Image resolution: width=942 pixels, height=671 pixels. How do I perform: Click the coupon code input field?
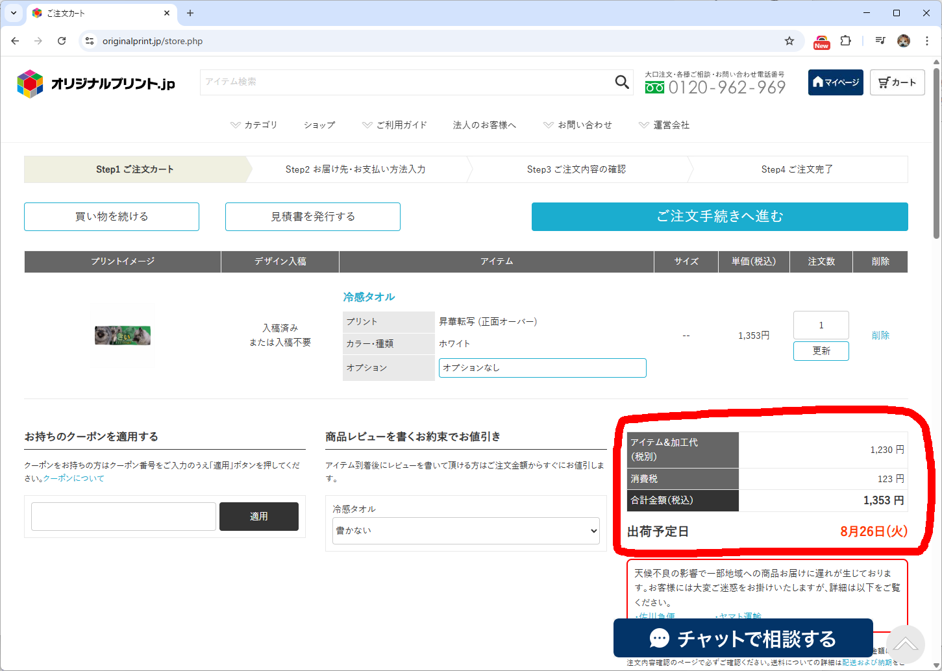[123, 517]
